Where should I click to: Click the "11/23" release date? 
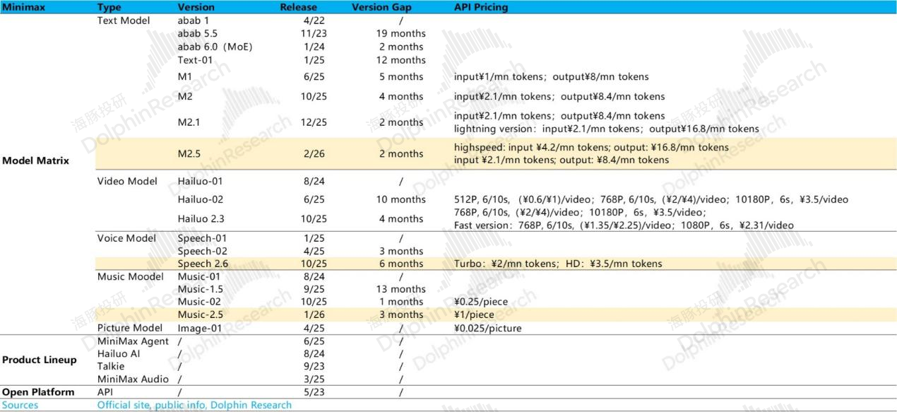pos(313,33)
